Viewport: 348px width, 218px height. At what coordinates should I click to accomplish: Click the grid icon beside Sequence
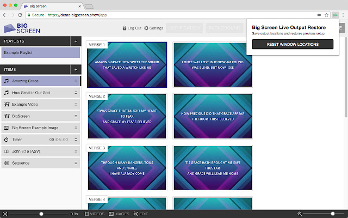pos(7,163)
